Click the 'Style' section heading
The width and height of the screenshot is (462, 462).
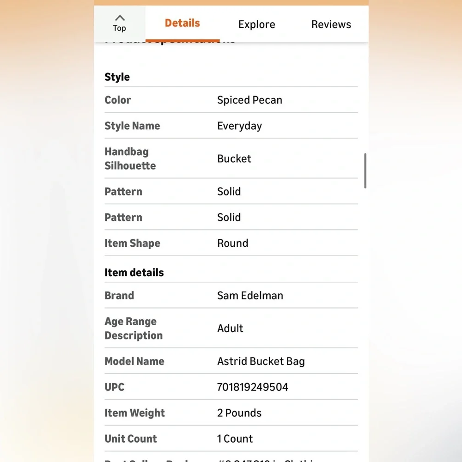coord(117,77)
